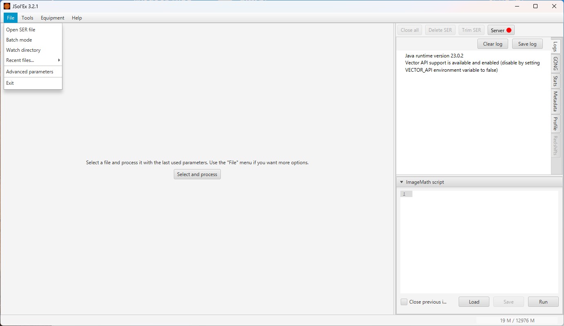Click the memory usage indicator in status bar
Screen dimensions: 564x326
point(517,321)
